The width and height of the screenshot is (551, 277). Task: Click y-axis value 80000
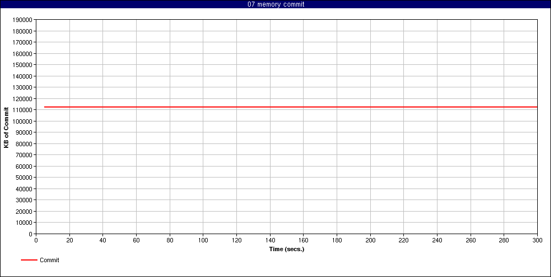24,144
